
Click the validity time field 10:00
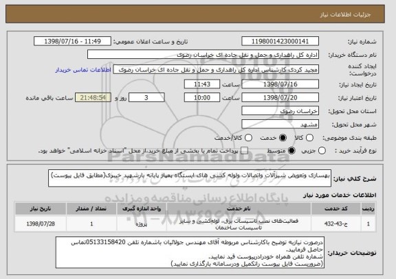202,97
